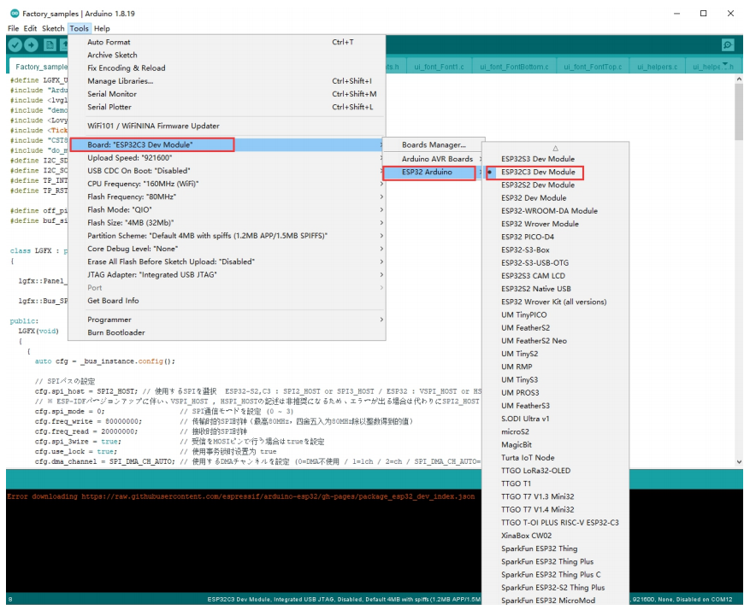
Task: Select ESP32S3 Dev Module board
Action: pos(555,159)
